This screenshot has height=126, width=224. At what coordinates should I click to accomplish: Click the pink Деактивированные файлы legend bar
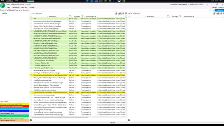click(x=15, y=113)
